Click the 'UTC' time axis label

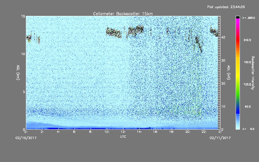pos(123,136)
